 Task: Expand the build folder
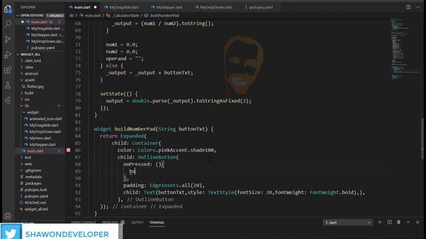click(x=29, y=93)
